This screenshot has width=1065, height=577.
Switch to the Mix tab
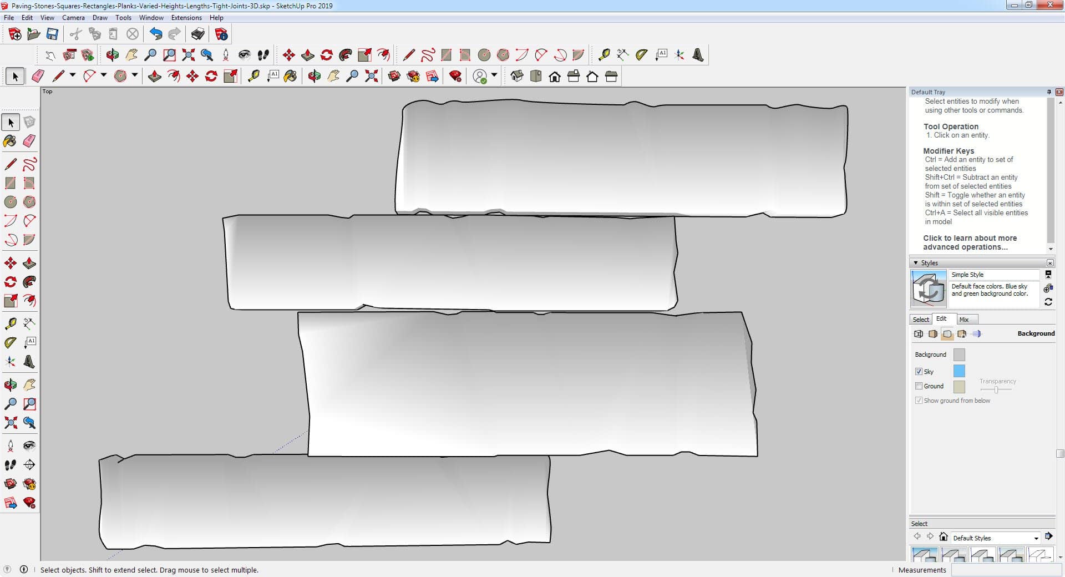click(964, 320)
